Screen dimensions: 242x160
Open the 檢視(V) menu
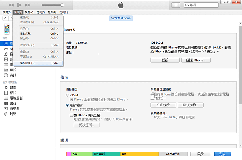(29, 12)
